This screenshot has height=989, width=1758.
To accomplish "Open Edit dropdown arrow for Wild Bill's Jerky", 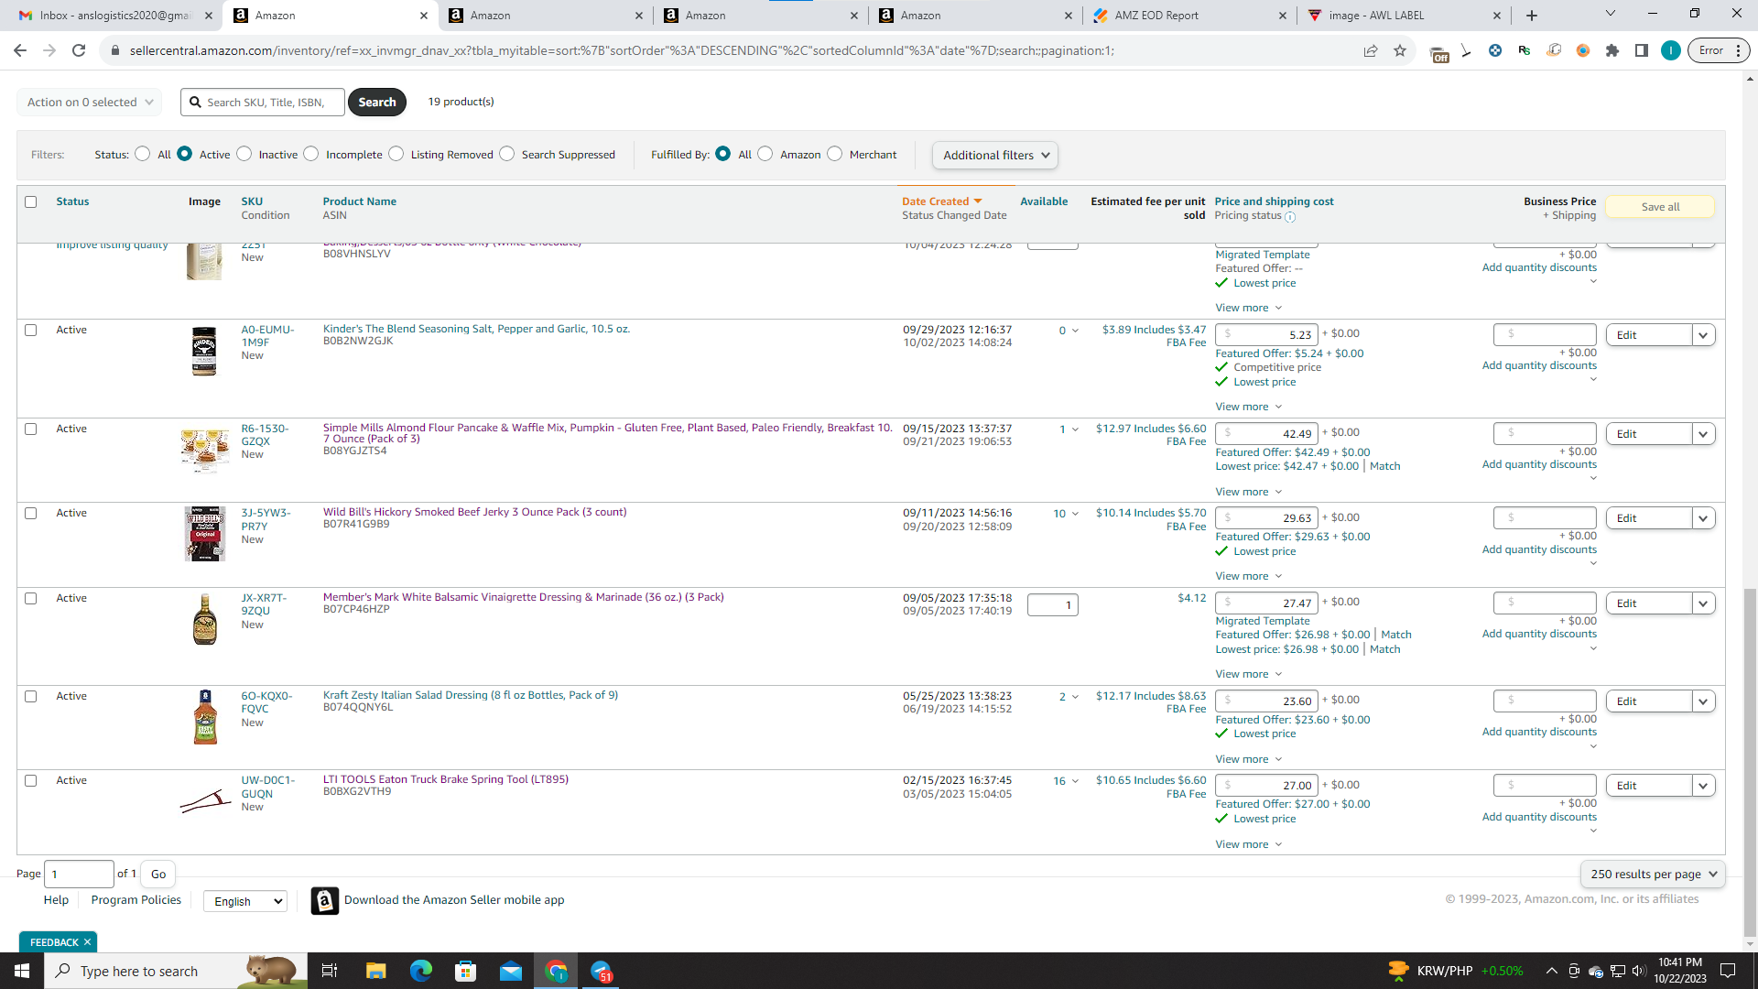I will (1703, 518).
